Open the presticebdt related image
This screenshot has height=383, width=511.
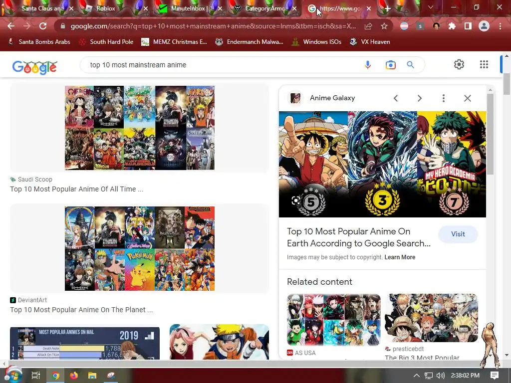pyautogui.click(x=431, y=318)
